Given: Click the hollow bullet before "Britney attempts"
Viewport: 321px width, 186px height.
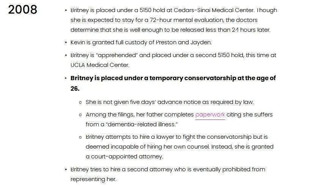Looking at the screenshot, I should pos(80,137).
